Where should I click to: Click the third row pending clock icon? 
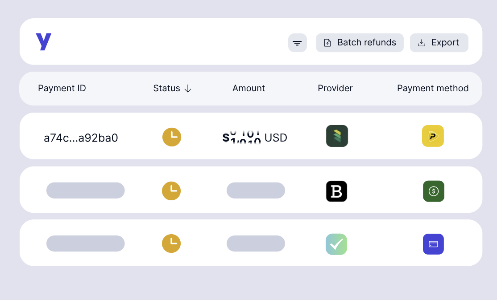pos(171,243)
